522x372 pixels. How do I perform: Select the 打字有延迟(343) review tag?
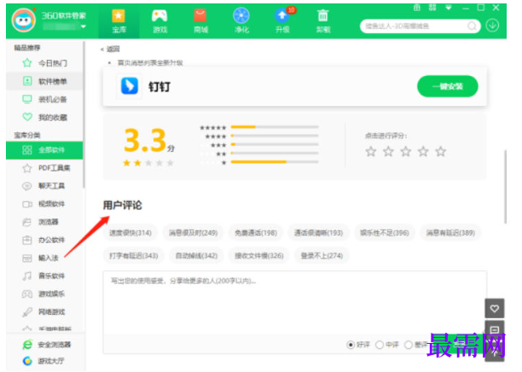pyautogui.click(x=134, y=256)
